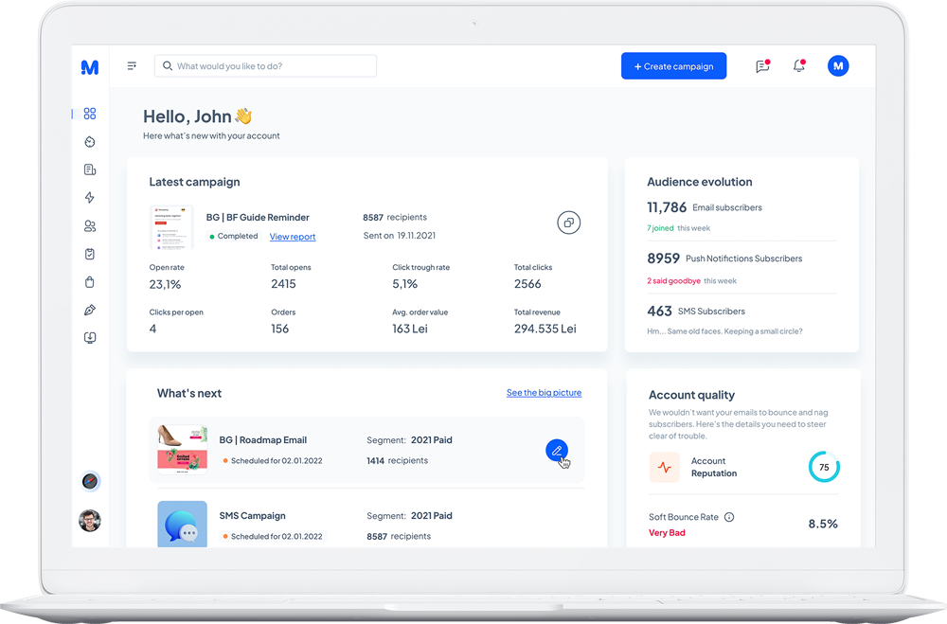Click the Soft Bounce Rate info icon
This screenshot has height=624, width=947.
coord(729,517)
